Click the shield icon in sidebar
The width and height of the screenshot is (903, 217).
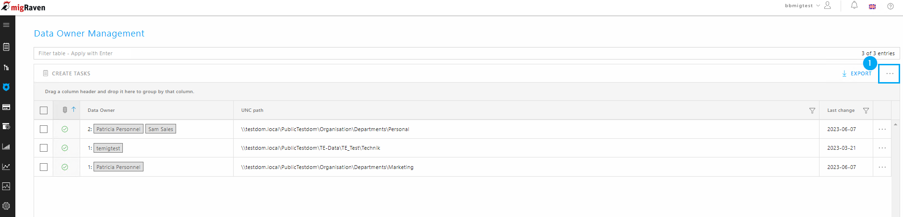[x=6, y=87]
